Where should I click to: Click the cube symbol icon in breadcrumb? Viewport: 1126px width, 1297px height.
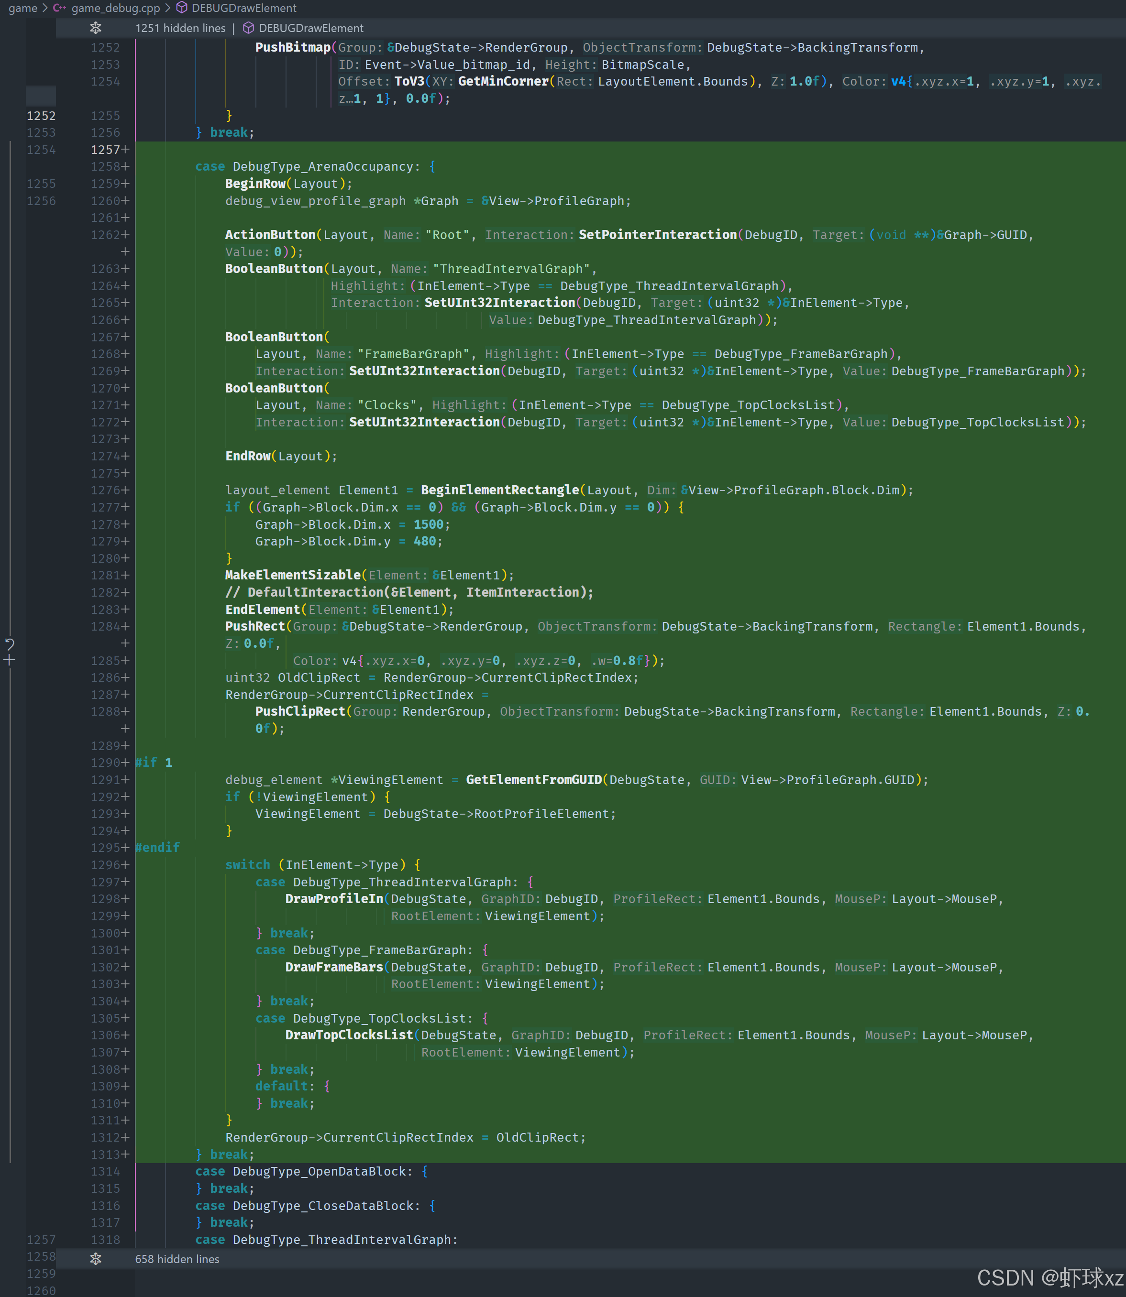pos(182,8)
